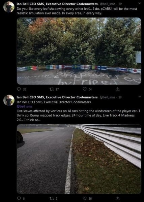This screenshot has width=144, height=202.
Task: Reply to the first tweet about leaf shadowing
Action: pyautogui.click(x=19, y=89)
